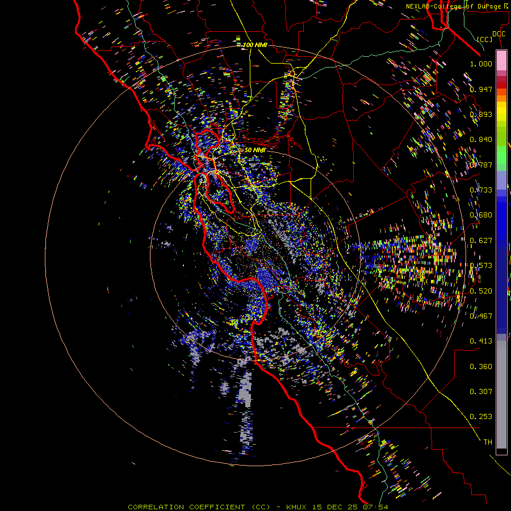
Task: Click the 0.947 legend value
Action: pyautogui.click(x=481, y=89)
